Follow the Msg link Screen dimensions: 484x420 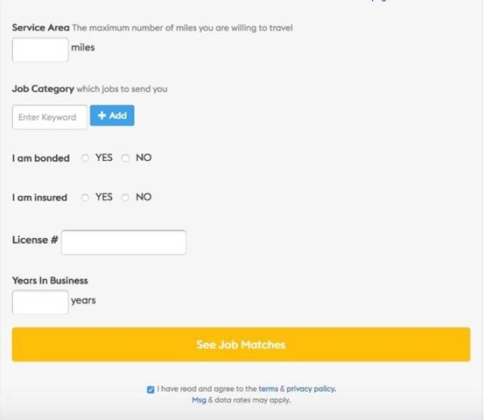point(199,400)
